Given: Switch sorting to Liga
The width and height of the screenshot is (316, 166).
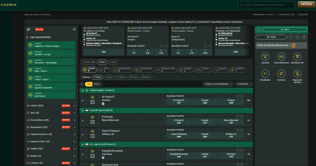Looking at the screenshot, I should point(89,84).
